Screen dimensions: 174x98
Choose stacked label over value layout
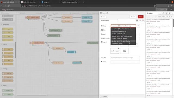124,51
